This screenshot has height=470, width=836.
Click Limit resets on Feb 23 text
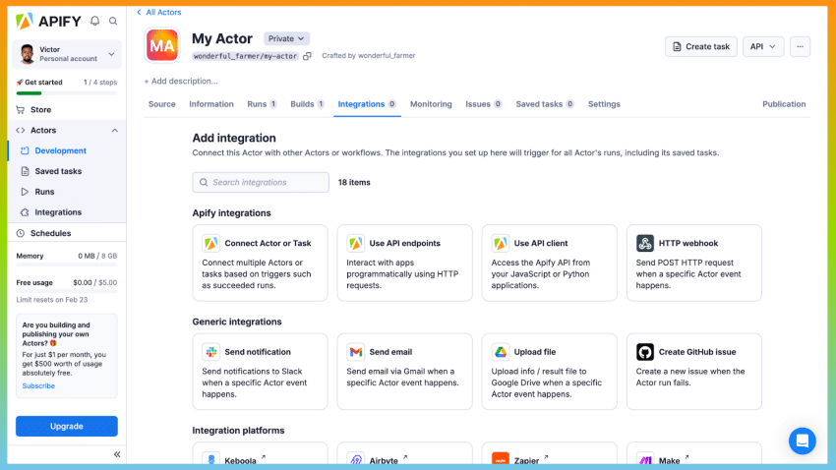(x=52, y=300)
